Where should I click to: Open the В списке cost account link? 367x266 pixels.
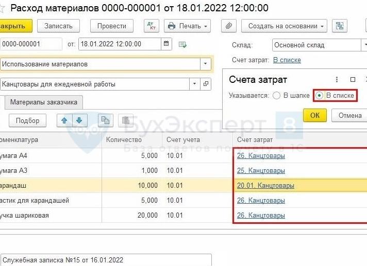pos(287,60)
